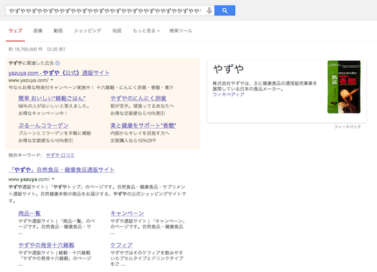Open 「やずや」自然食品・健康食品通販サイト result

[x=62, y=170]
